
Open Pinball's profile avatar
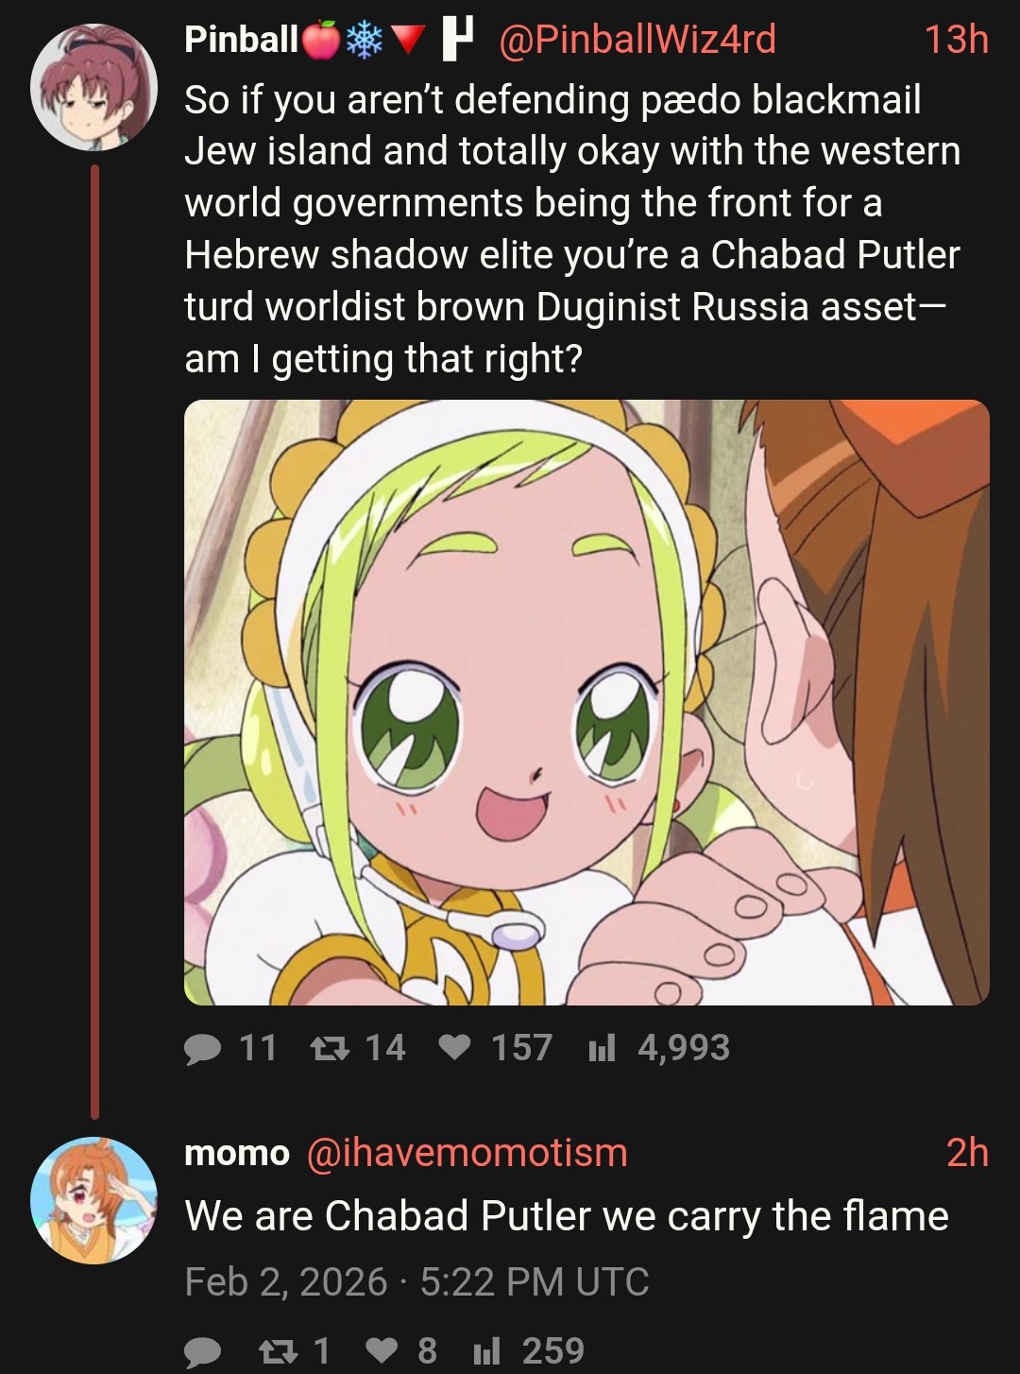tap(93, 87)
